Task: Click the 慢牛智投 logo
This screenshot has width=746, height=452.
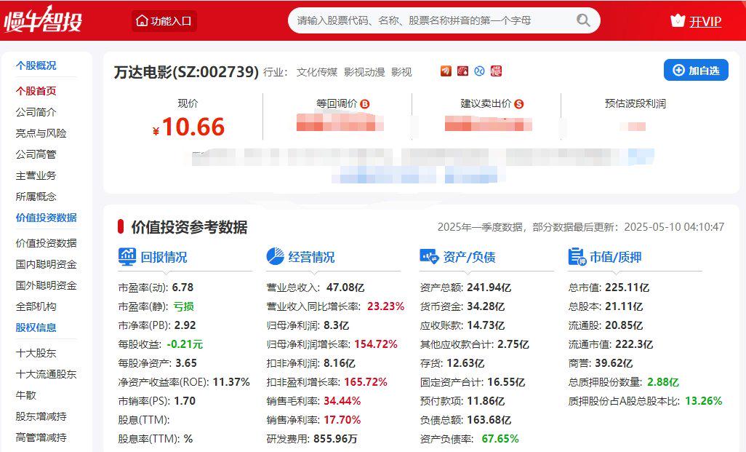Action: point(43,20)
